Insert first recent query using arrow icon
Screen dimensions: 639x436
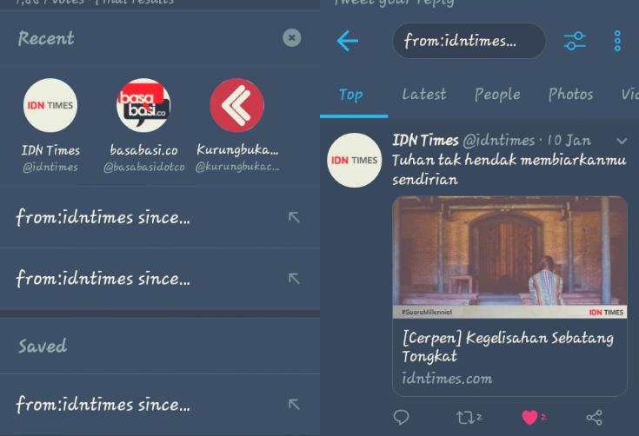pos(294,217)
